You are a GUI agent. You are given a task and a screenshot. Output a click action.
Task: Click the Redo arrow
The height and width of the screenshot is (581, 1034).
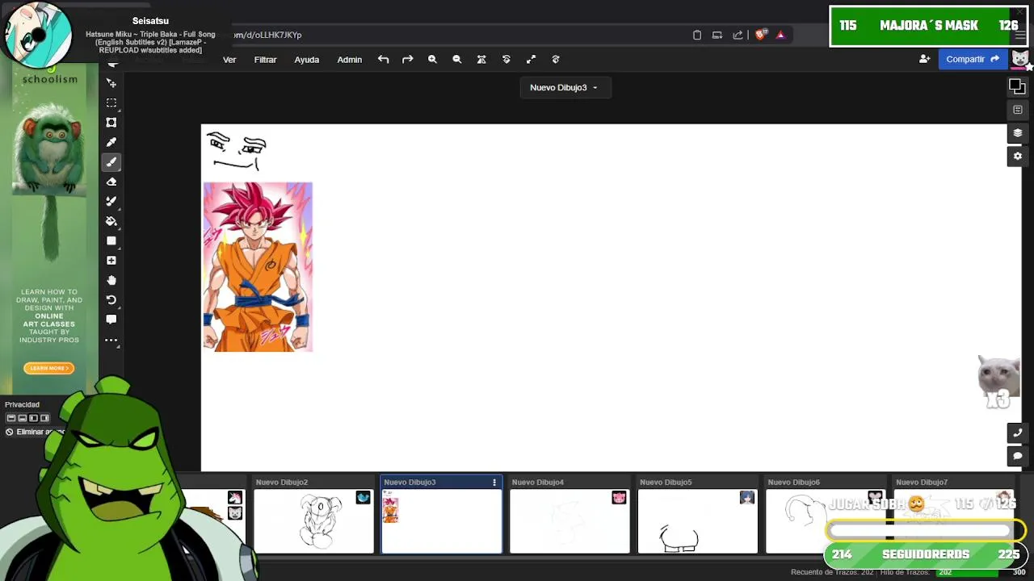coord(407,59)
